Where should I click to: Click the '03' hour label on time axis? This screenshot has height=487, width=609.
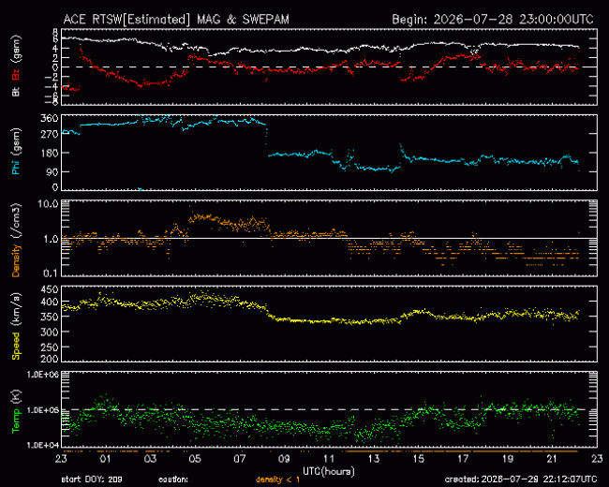150,459
